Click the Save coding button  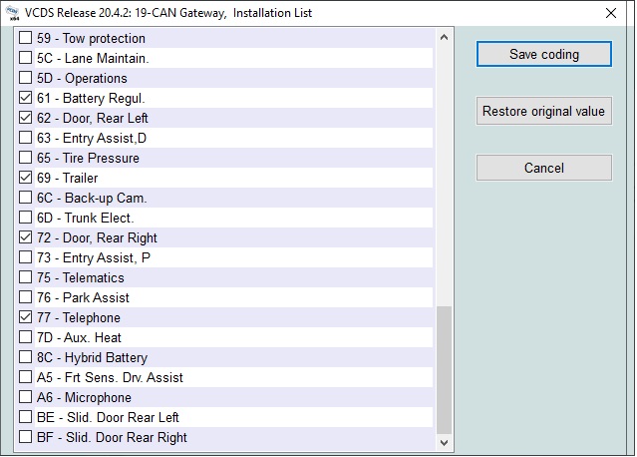point(544,54)
